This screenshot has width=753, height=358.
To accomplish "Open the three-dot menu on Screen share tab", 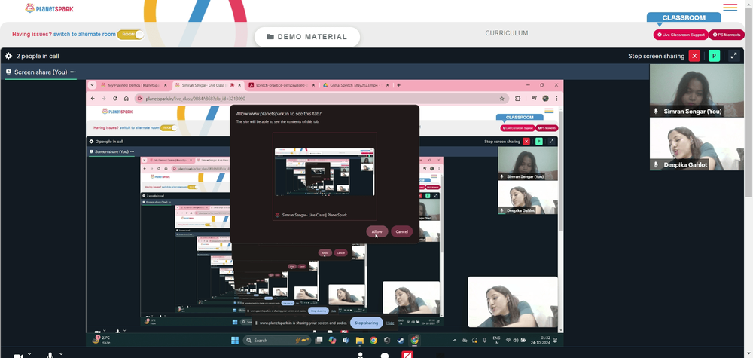I will pos(73,72).
